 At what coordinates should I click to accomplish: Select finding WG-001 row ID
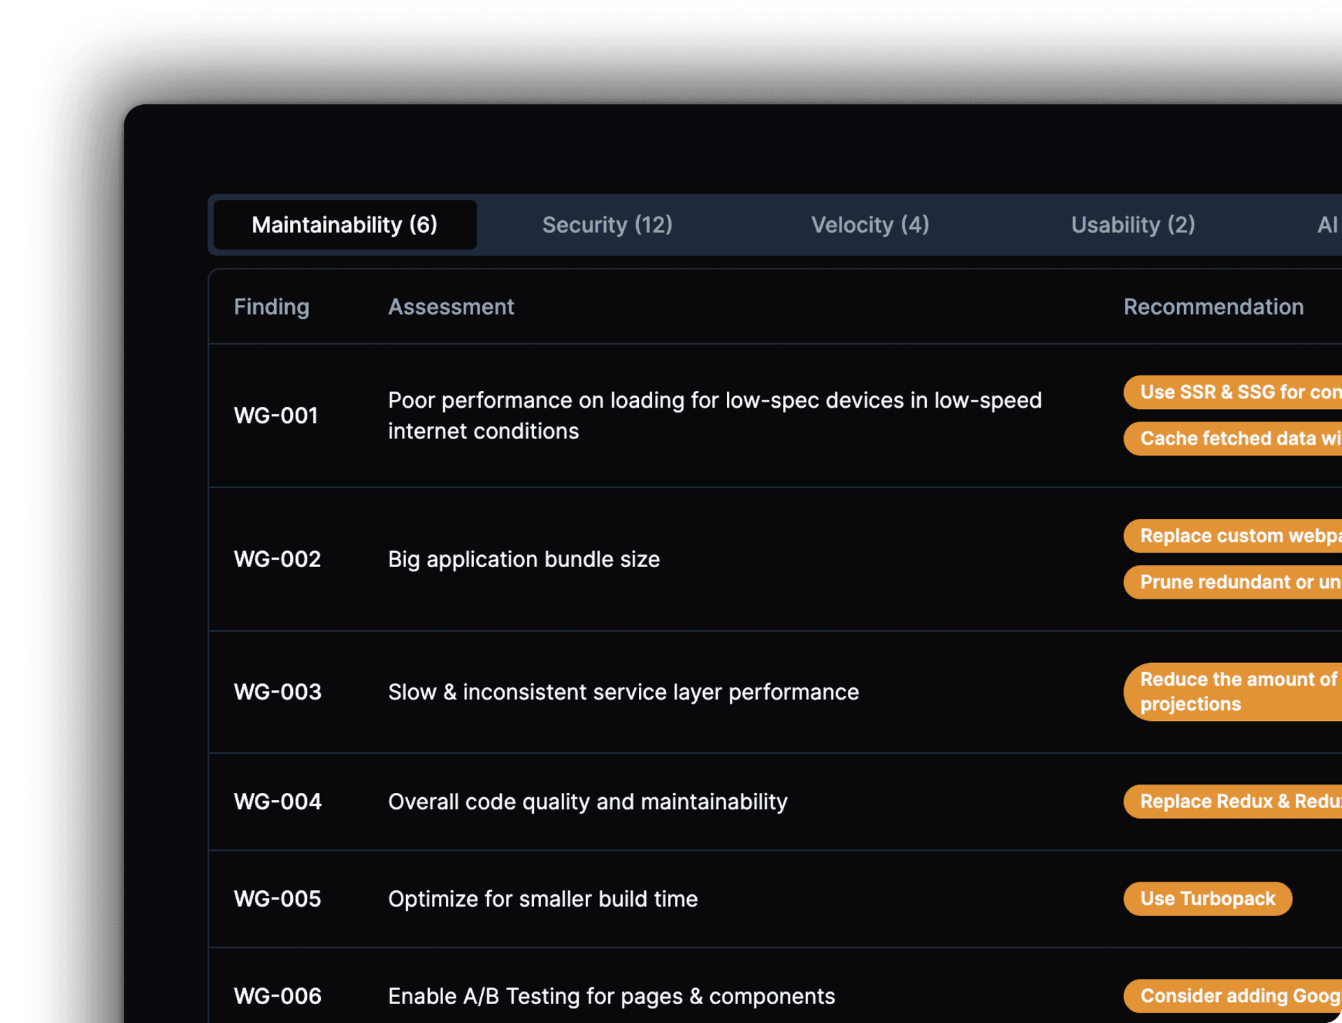tap(276, 415)
